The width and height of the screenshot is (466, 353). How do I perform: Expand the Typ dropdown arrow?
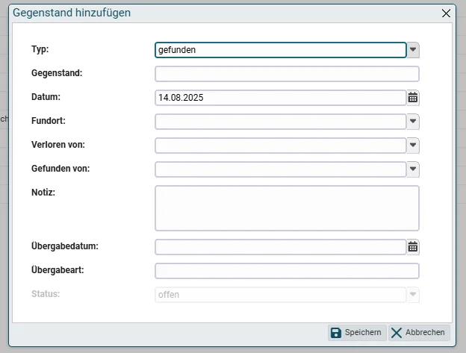(413, 50)
